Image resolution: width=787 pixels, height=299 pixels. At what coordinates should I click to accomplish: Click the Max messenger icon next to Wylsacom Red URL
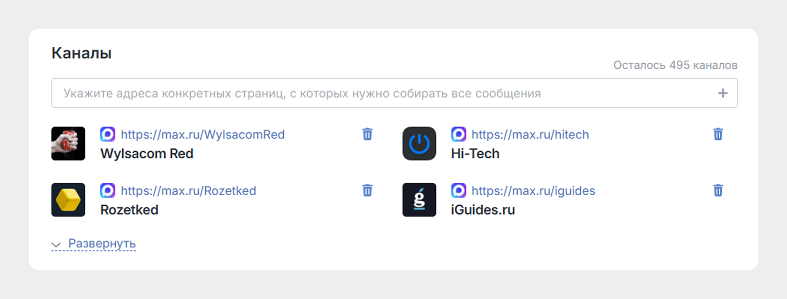point(108,134)
